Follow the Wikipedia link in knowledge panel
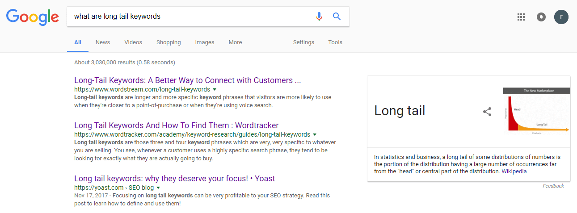The width and height of the screenshot is (577, 213). click(514, 171)
